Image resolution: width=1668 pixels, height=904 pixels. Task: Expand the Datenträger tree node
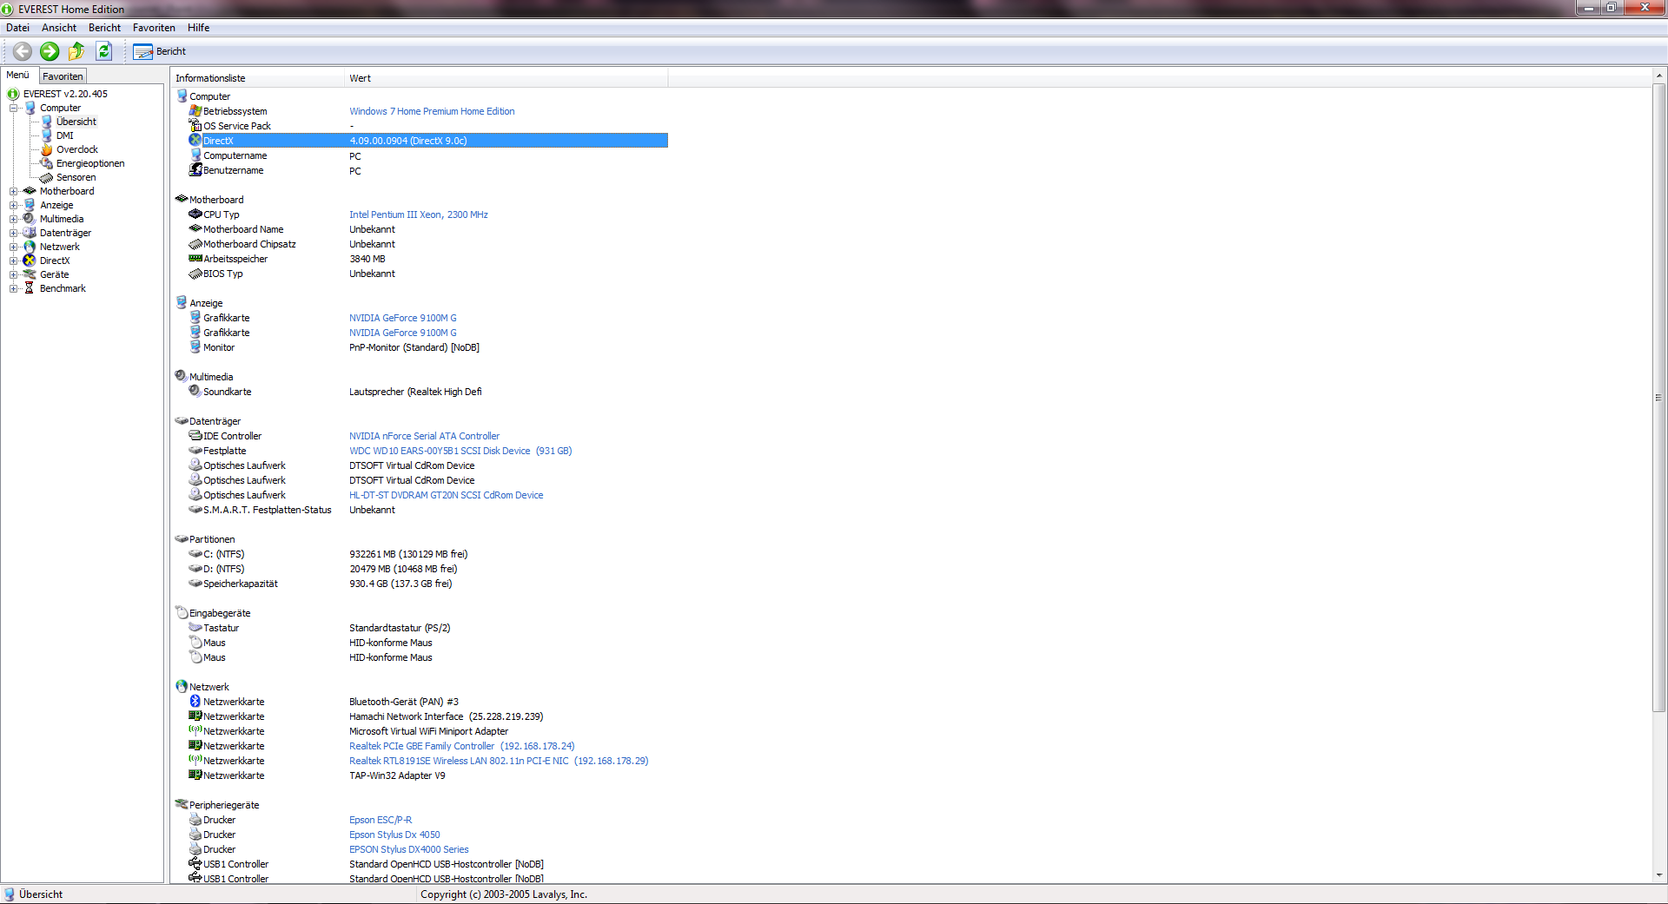pyautogui.click(x=13, y=233)
